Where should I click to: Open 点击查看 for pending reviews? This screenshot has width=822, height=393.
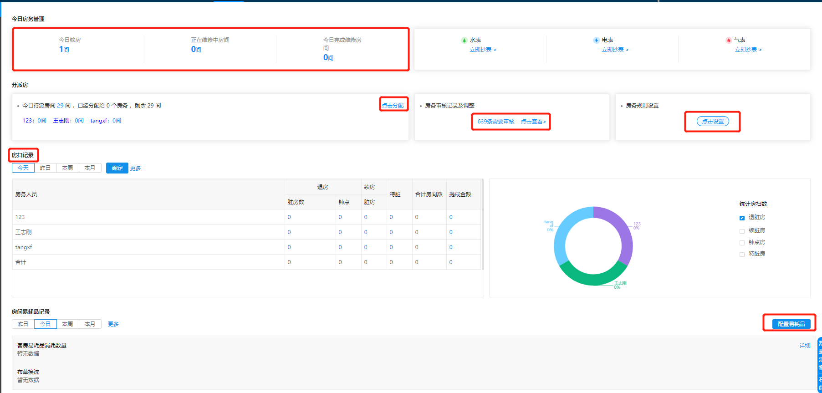click(x=533, y=122)
